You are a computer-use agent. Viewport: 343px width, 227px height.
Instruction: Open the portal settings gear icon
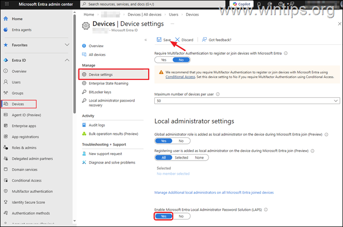[x=270, y=4]
